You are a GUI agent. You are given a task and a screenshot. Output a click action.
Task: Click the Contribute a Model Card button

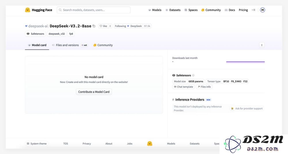[94, 92]
